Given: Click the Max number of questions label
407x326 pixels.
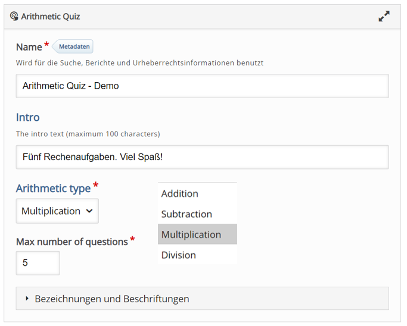Looking at the screenshot, I should (72, 242).
